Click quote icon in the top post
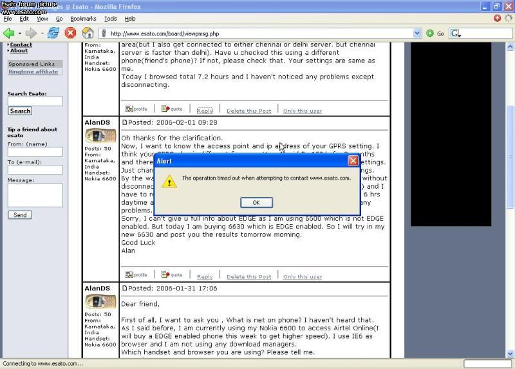 coord(172,109)
